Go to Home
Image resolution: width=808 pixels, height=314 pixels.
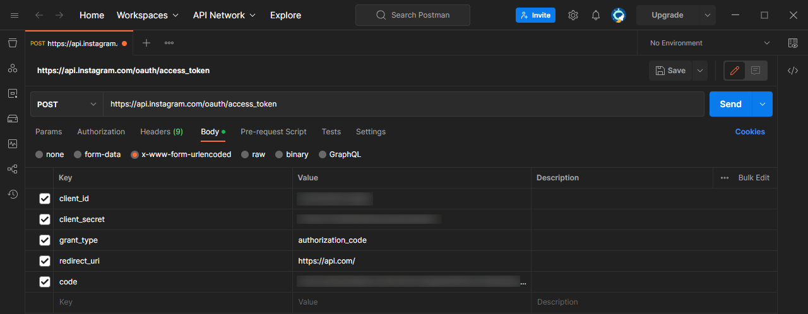92,15
